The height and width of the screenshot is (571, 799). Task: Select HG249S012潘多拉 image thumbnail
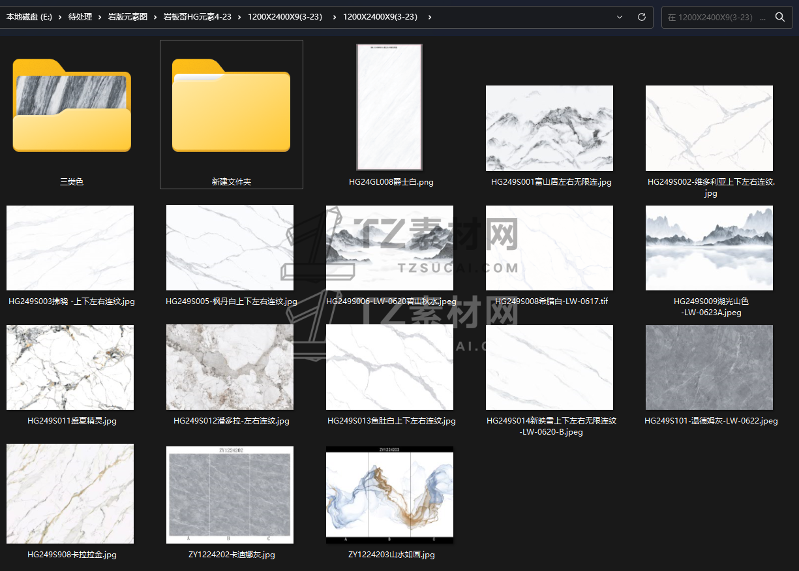(x=230, y=367)
